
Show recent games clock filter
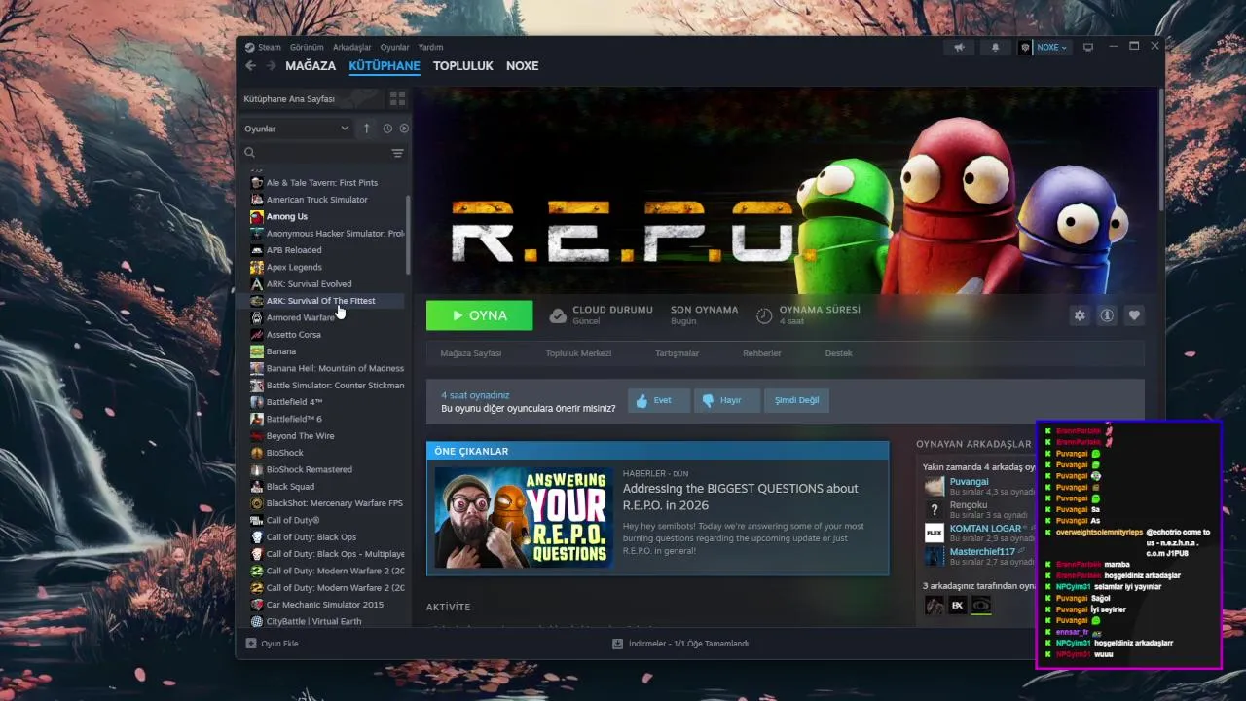387,129
